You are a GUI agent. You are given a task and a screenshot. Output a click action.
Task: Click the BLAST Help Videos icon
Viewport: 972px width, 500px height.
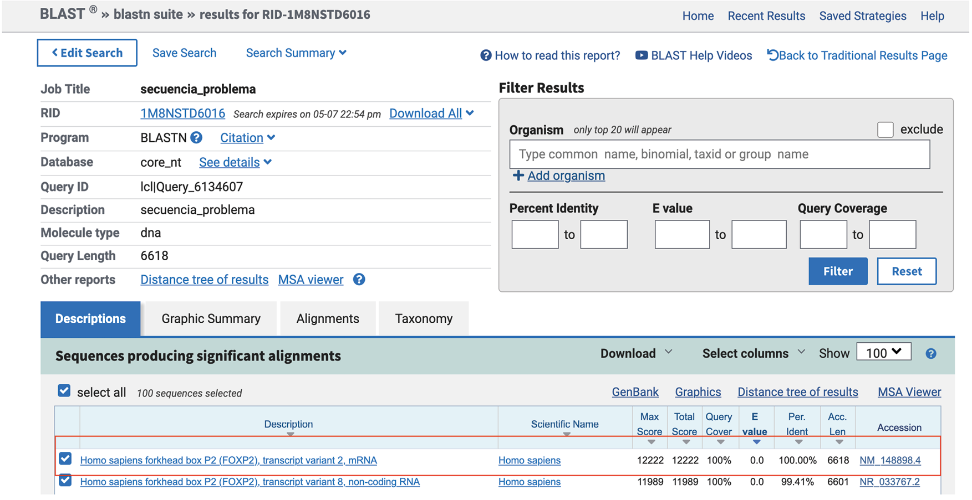coord(641,55)
